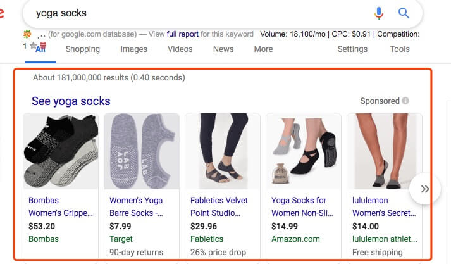Switch to the Images tab
451x264 pixels.
point(133,49)
